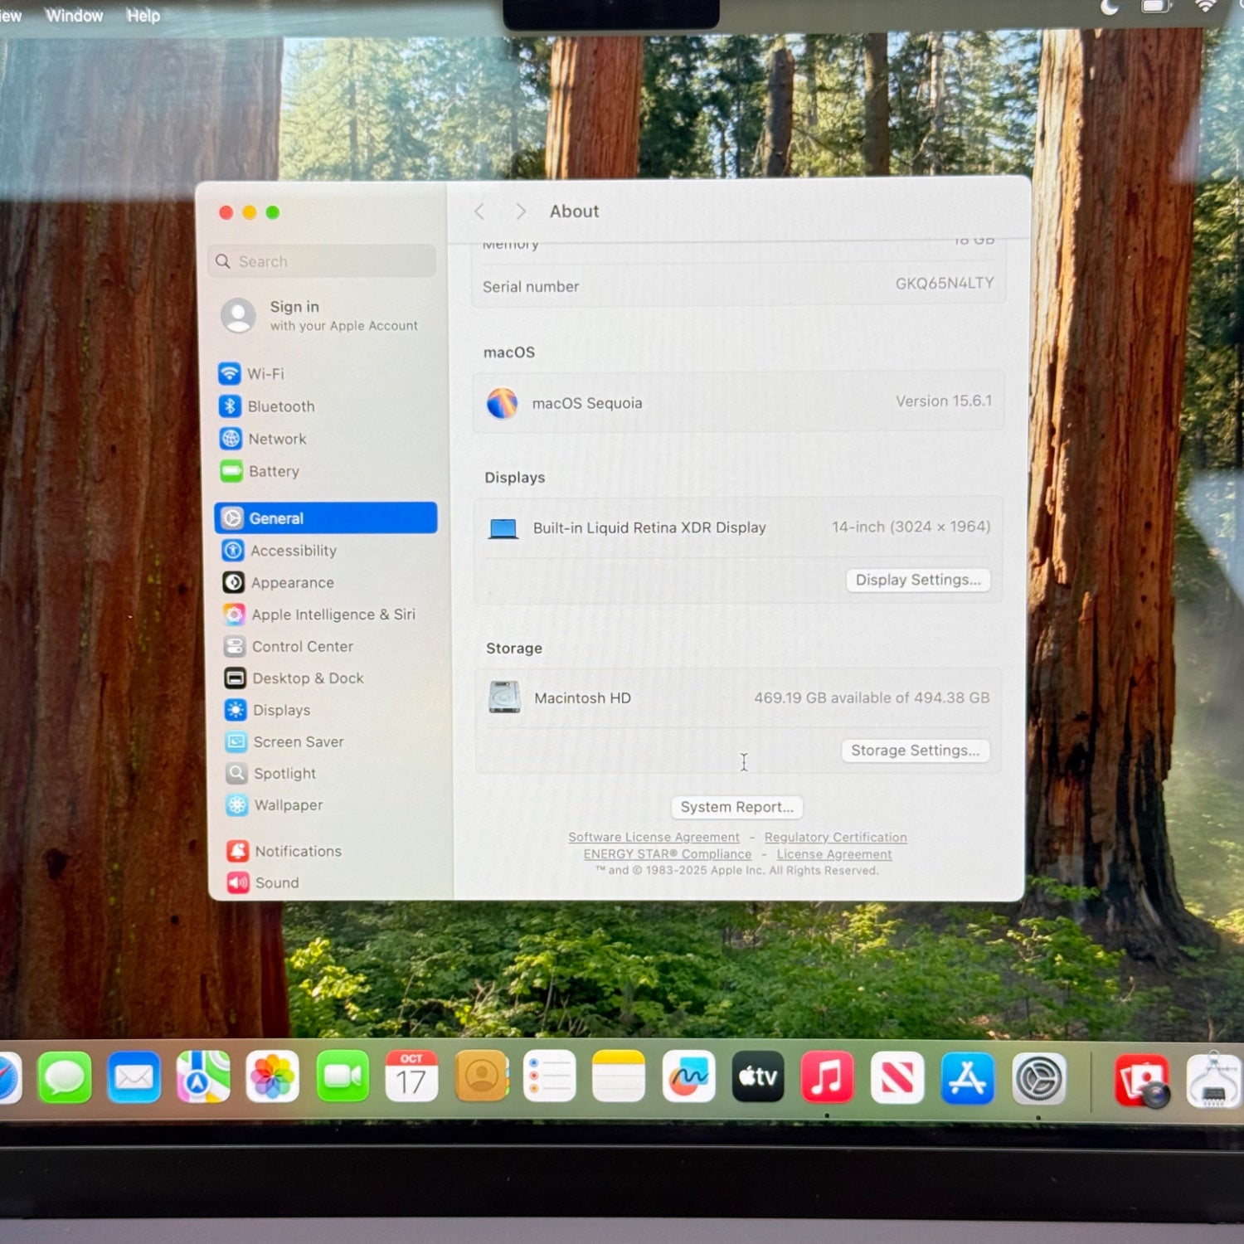Go to Desktop & Dock settings
The width and height of the screenshot is (1244, 1244).
308,678
